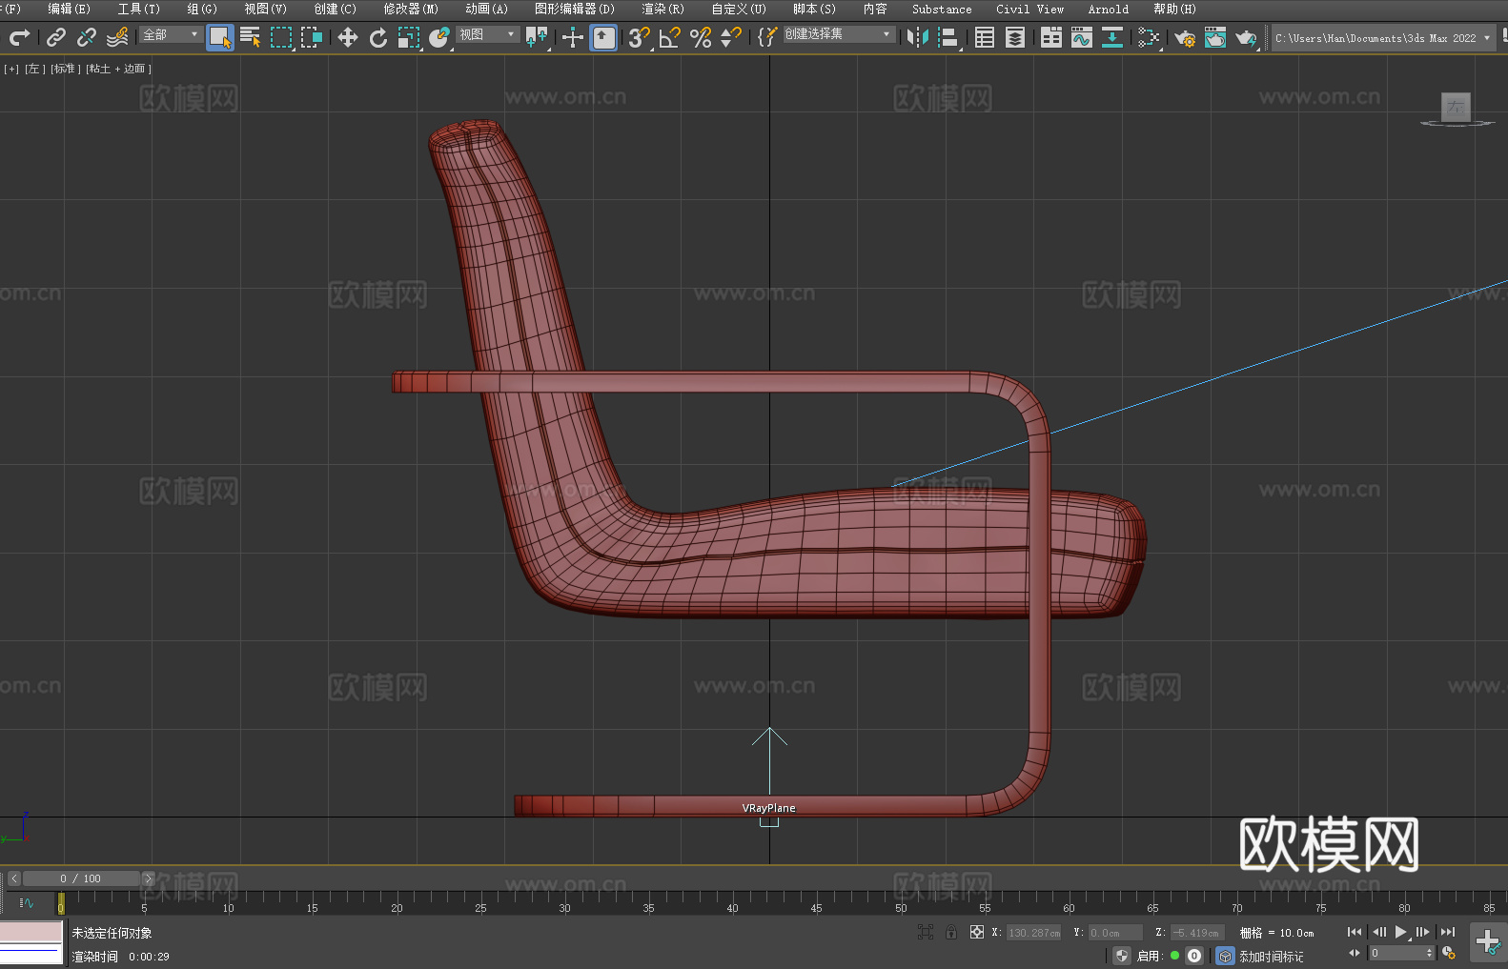The image size is (1508, 969).
Task: Click viewport standard label [标准]
Action: click(65, 69)
